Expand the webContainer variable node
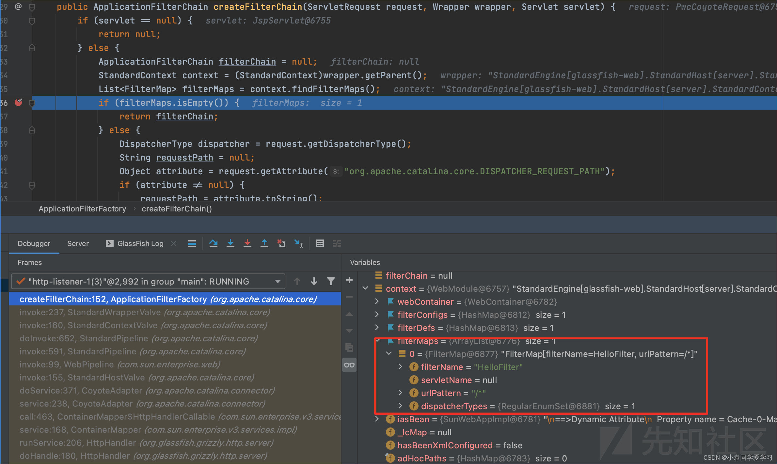This screenshot has height=464, width=777. tap(377, 302)
